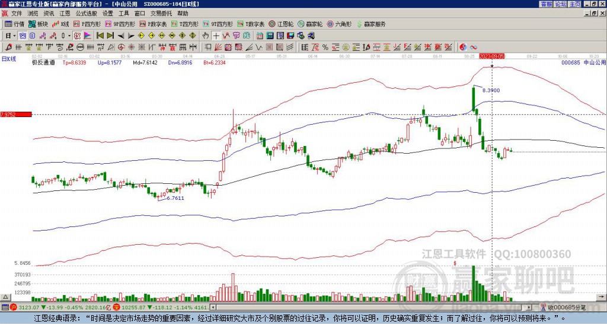Open the calculator icon
This screenshot has height=324, width=607.
(x=270, y=36)
